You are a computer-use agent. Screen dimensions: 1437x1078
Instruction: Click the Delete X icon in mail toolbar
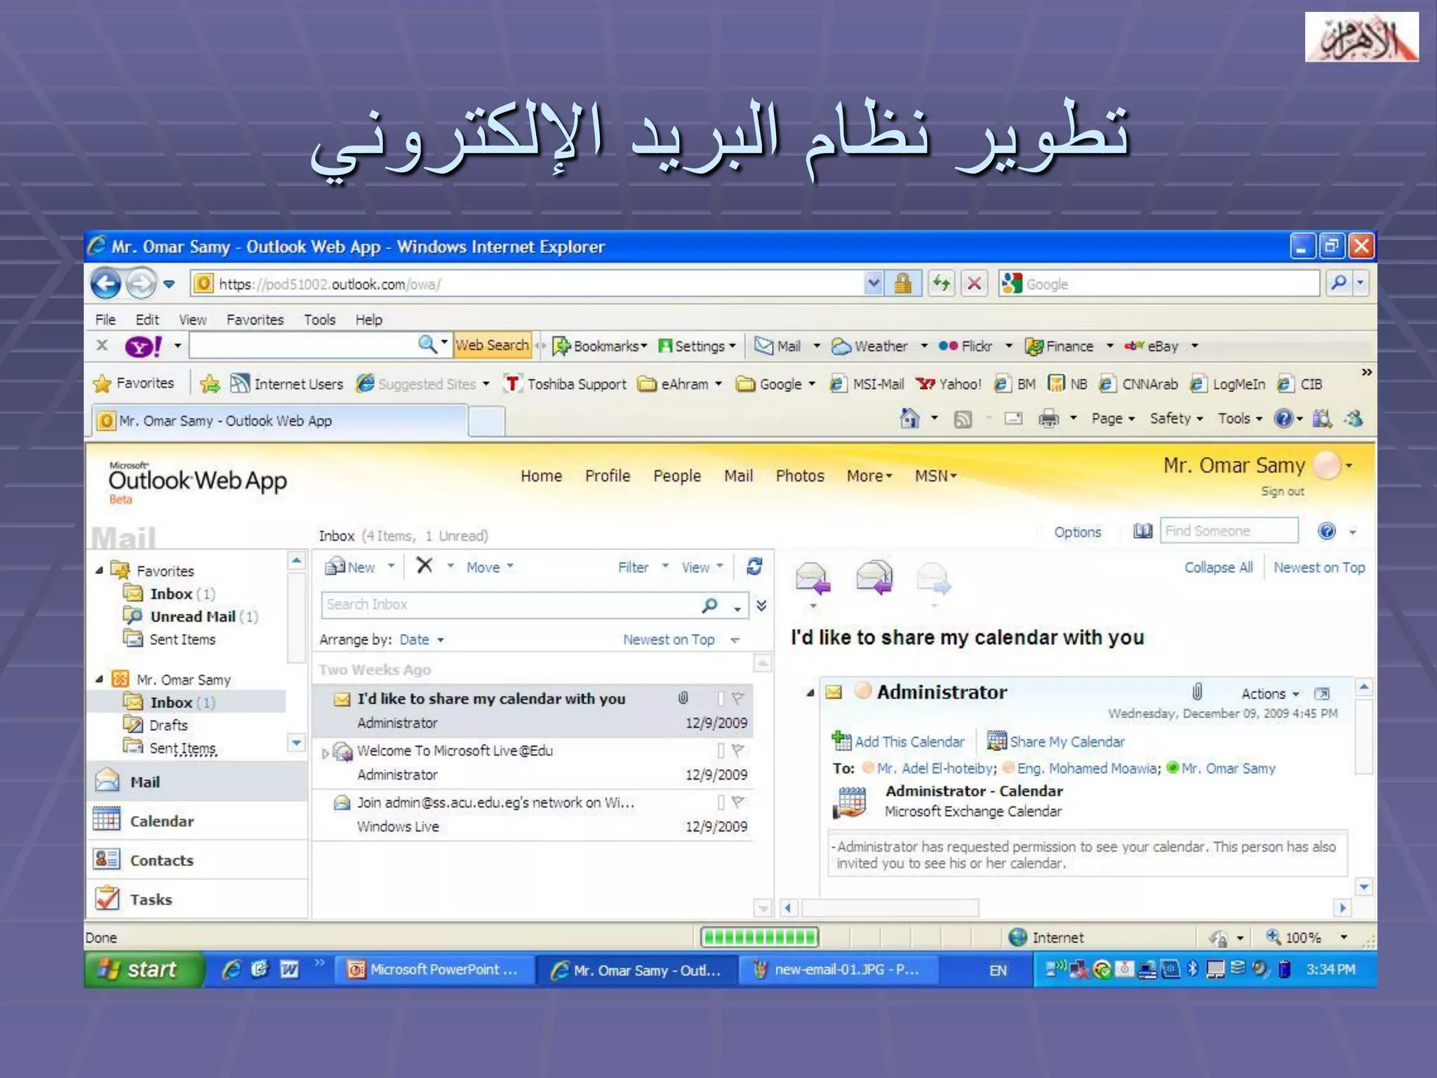tap(425, 566)
